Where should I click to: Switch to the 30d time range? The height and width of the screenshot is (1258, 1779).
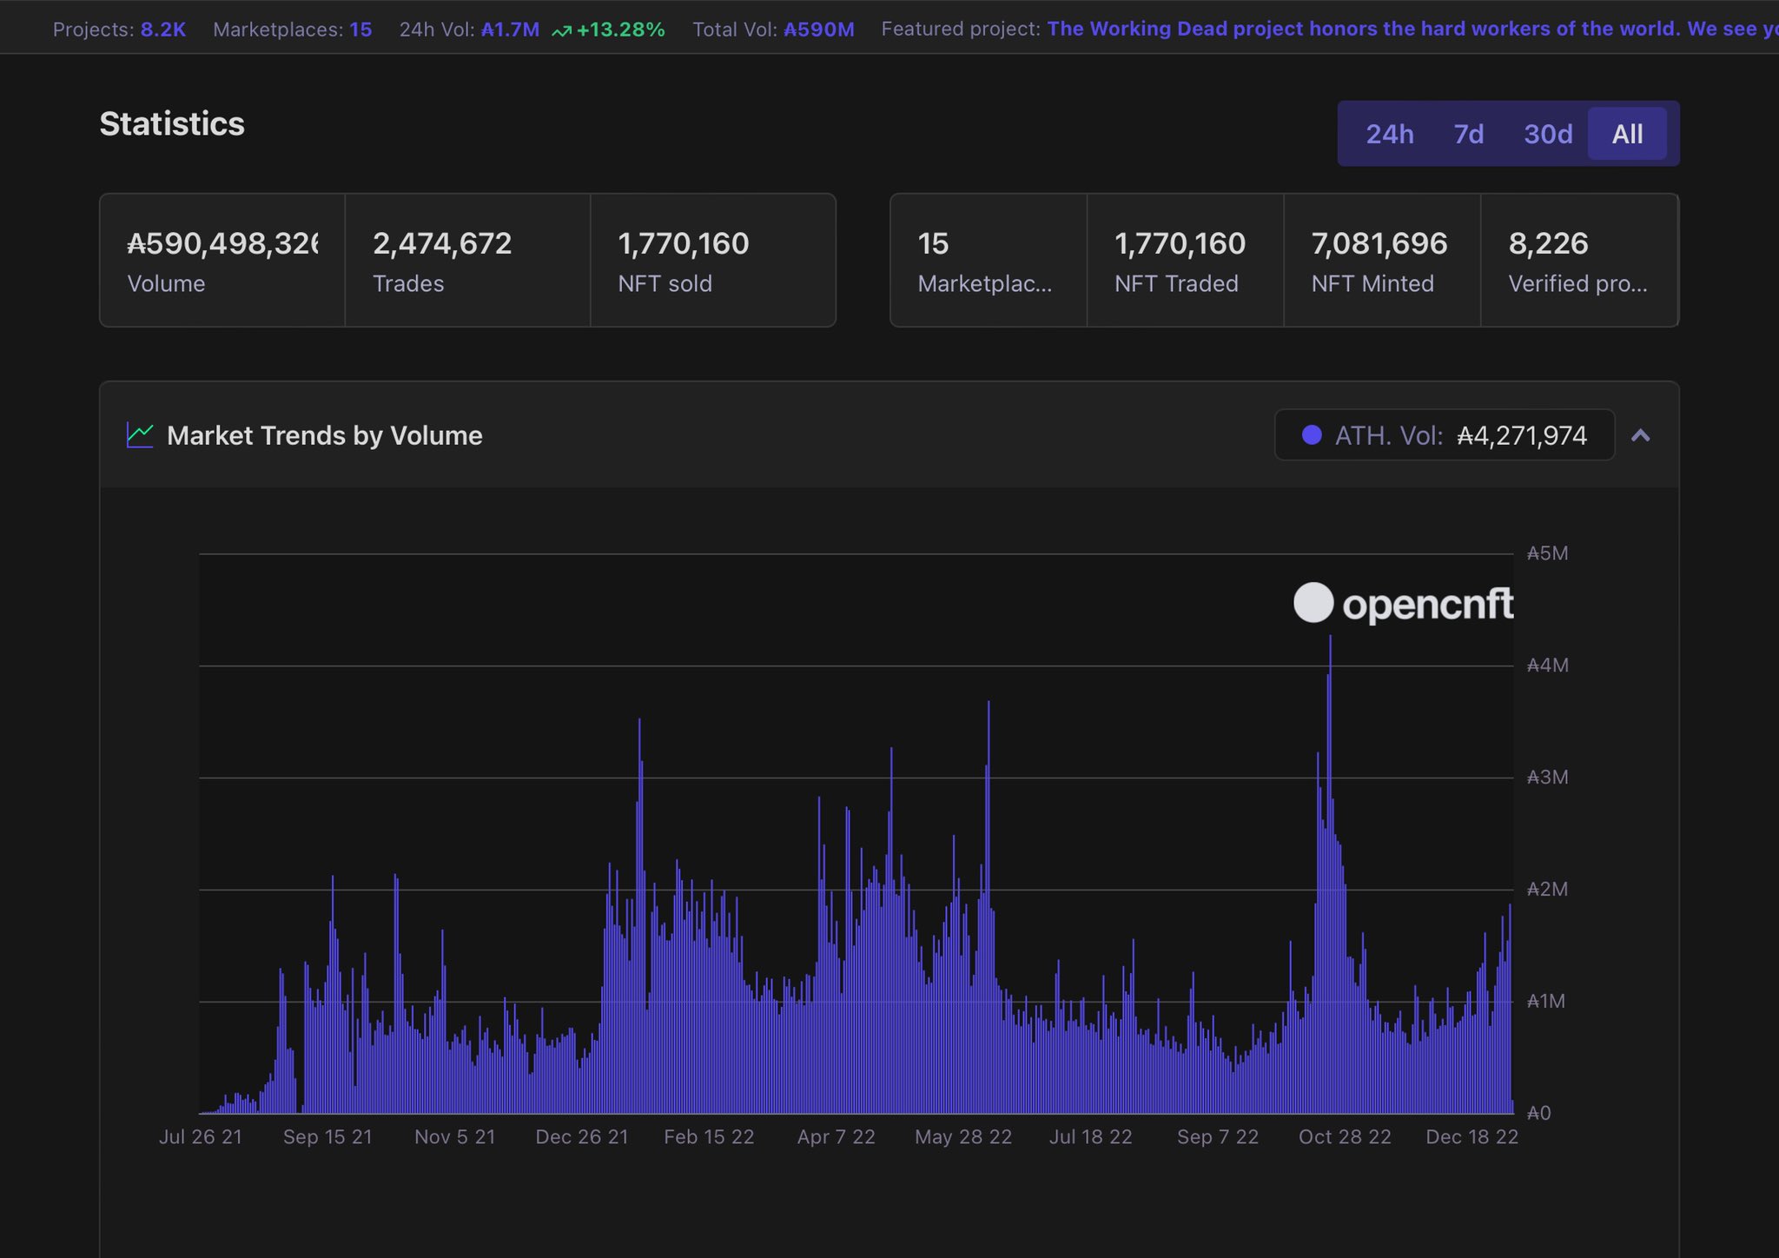tap(1548, 134)
